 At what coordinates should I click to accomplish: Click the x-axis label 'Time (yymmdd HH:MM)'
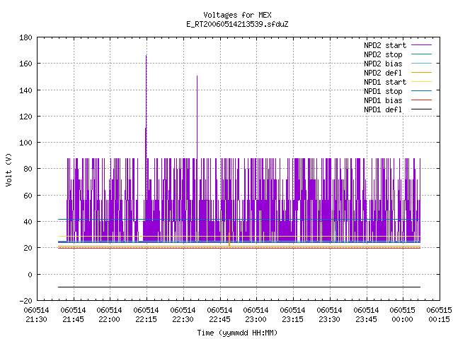point(237,333)
